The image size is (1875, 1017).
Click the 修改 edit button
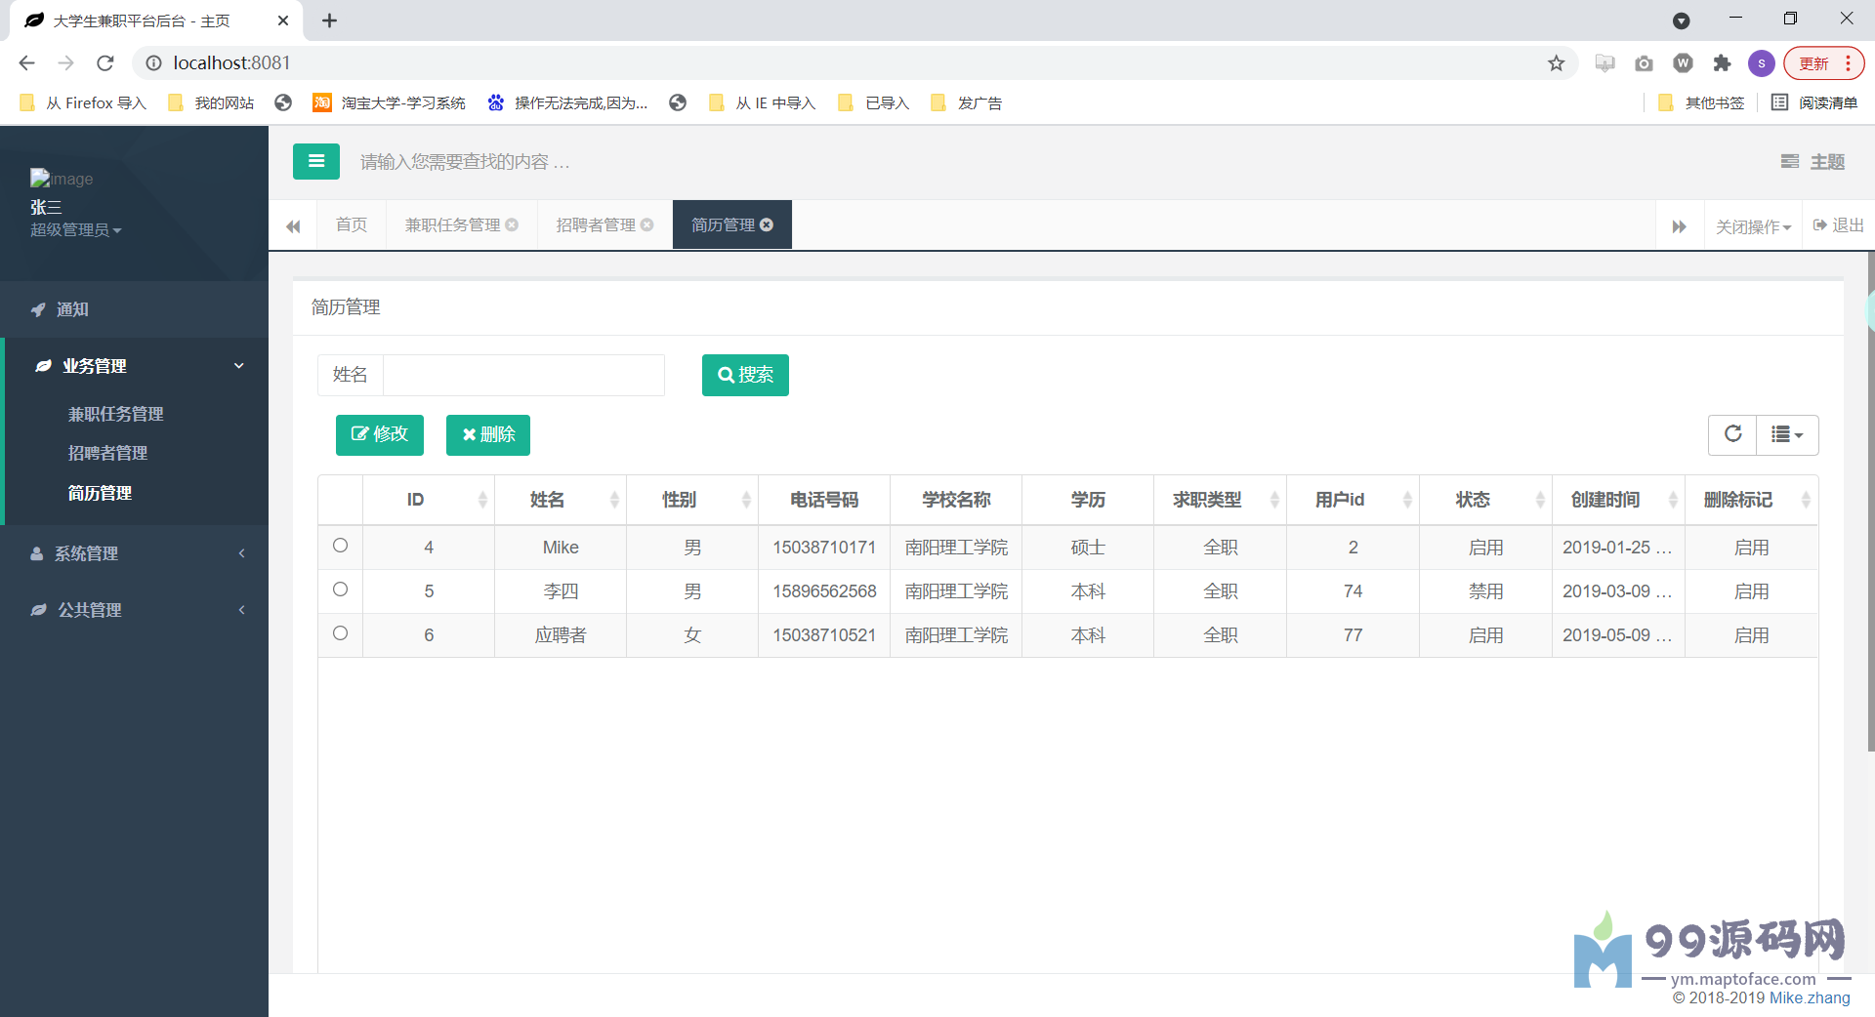380,434
